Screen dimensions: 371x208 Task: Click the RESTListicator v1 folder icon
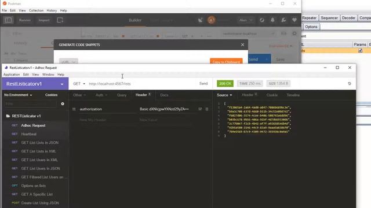(x=8, y=116)
